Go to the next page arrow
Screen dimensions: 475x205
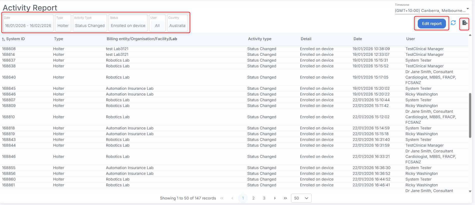(275, 198)
